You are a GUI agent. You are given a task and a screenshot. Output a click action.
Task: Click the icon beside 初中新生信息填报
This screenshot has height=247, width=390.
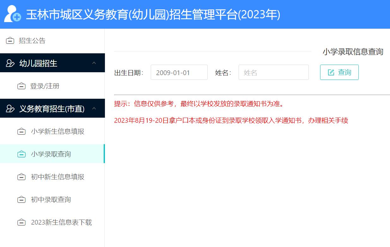tap(21, 177)
